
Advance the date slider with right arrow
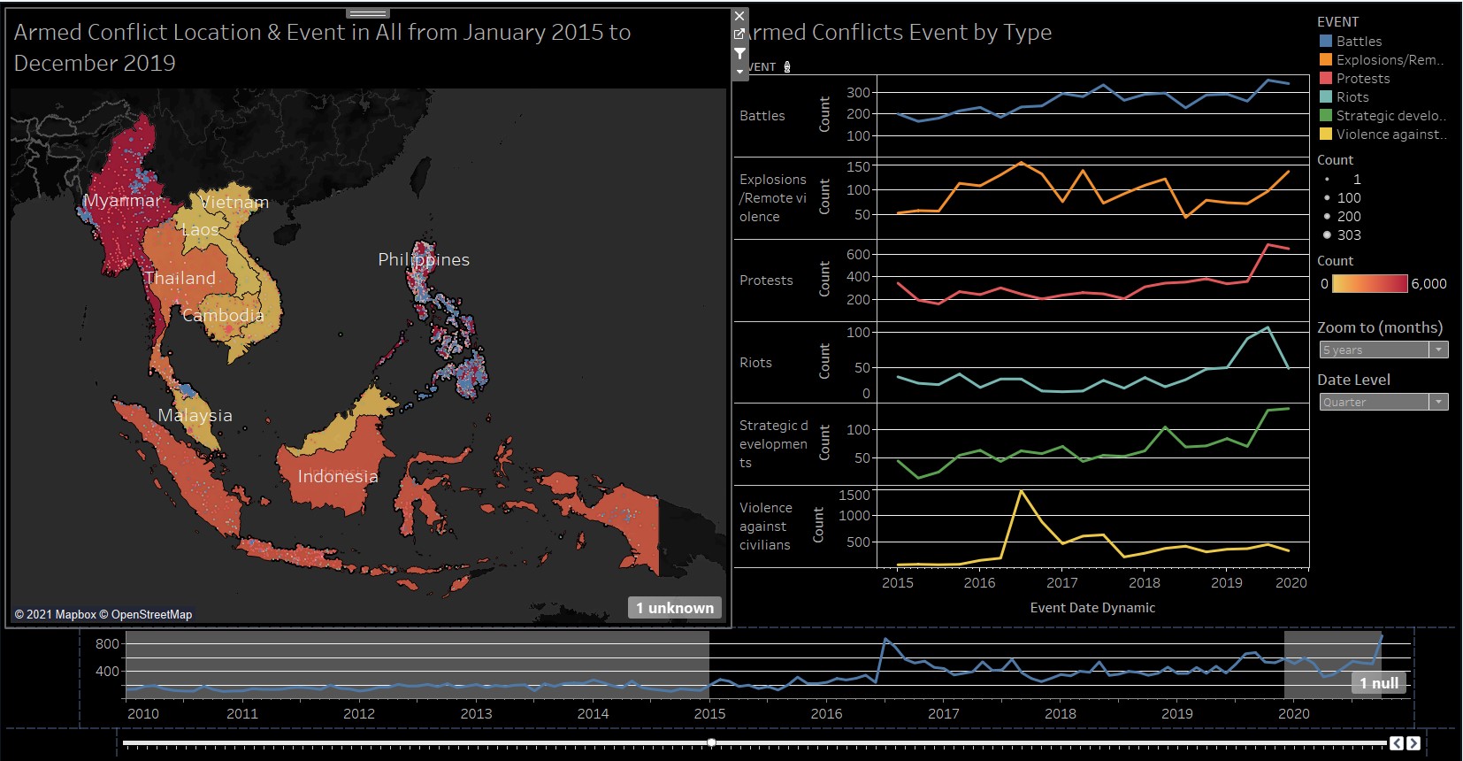pos(1413,743)
